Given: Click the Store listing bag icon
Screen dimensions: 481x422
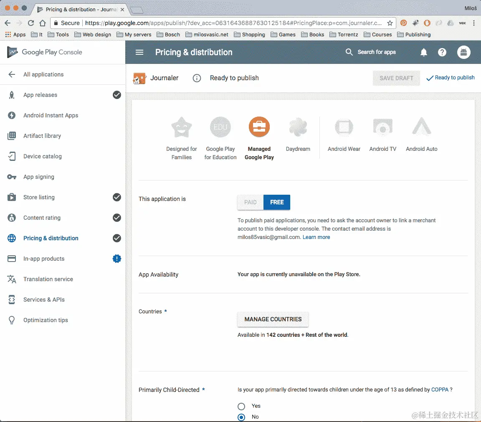Looking at the screenshot, I should pos(12,197).
